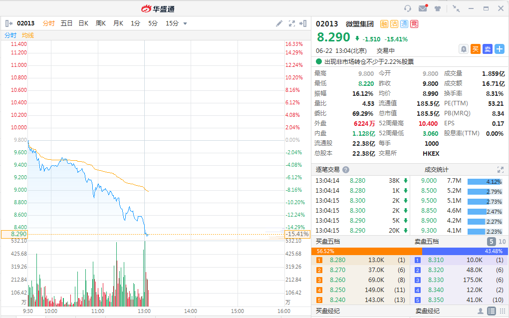Collapse the left panel beside stock code 02013

[9, 23]
